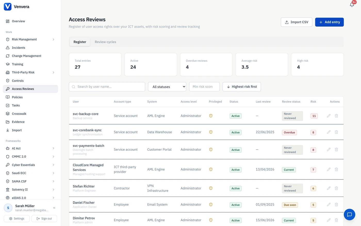The width and height of the screenshot is (361, 226).
Task: Open Change Management section
Action: click(30, 56)
